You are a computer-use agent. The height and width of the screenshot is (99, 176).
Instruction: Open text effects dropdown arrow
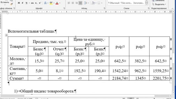pyautogui.click(x=48, y=3)
